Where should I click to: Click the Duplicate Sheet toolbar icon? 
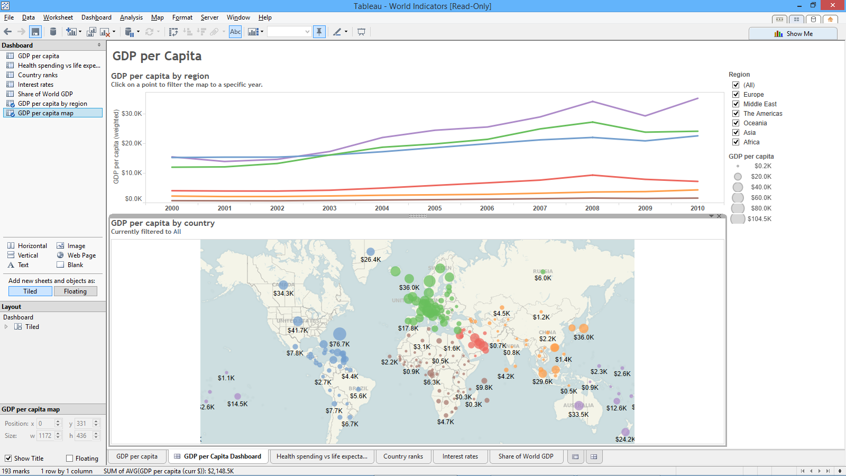point(91,32)
